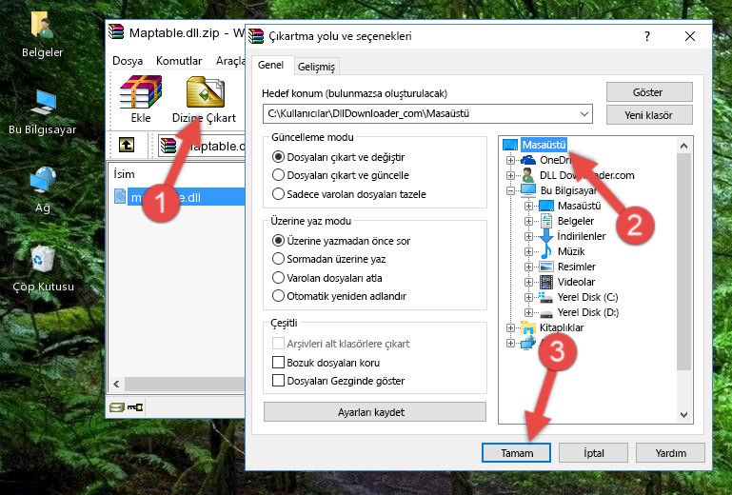
Task: Enable 'Bozuk dosyaları koru' checkbox
Action: (278, 363)
